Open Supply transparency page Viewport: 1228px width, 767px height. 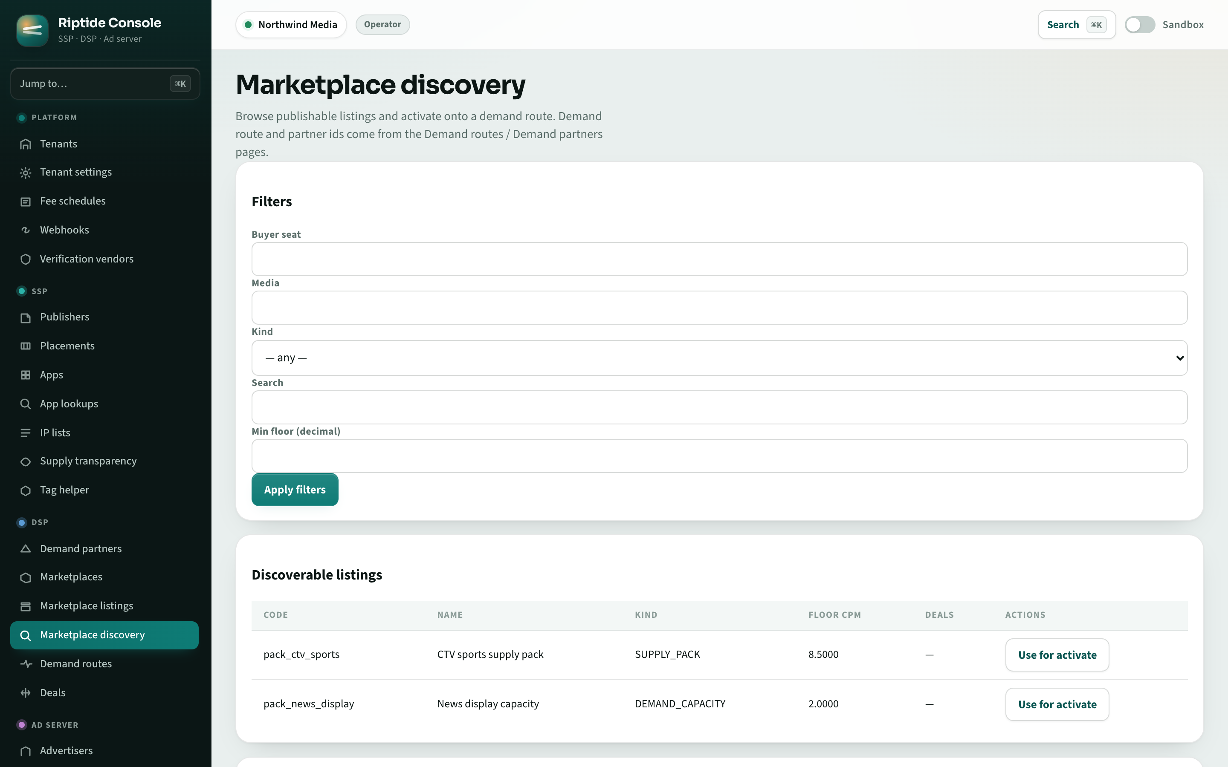coord(104,461)
